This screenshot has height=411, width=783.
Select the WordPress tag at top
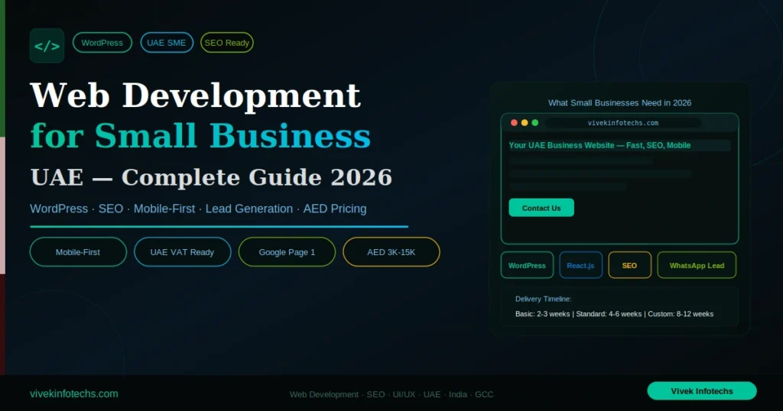(x=102, y=43)
